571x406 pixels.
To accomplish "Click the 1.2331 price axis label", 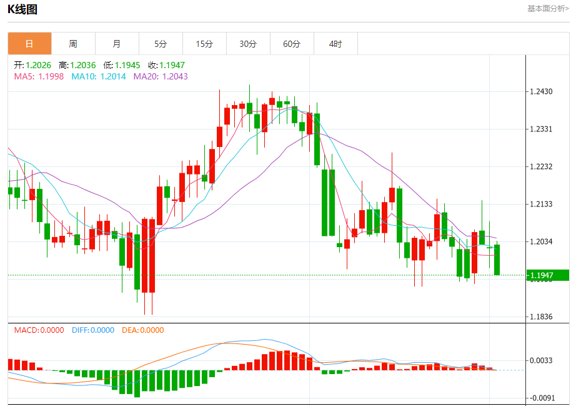I will click(x=542, y=129).
